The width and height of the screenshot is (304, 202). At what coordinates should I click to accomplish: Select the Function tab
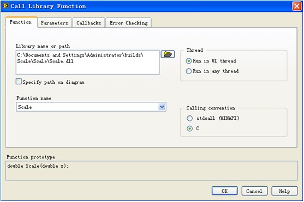click(x=21, y=22)
